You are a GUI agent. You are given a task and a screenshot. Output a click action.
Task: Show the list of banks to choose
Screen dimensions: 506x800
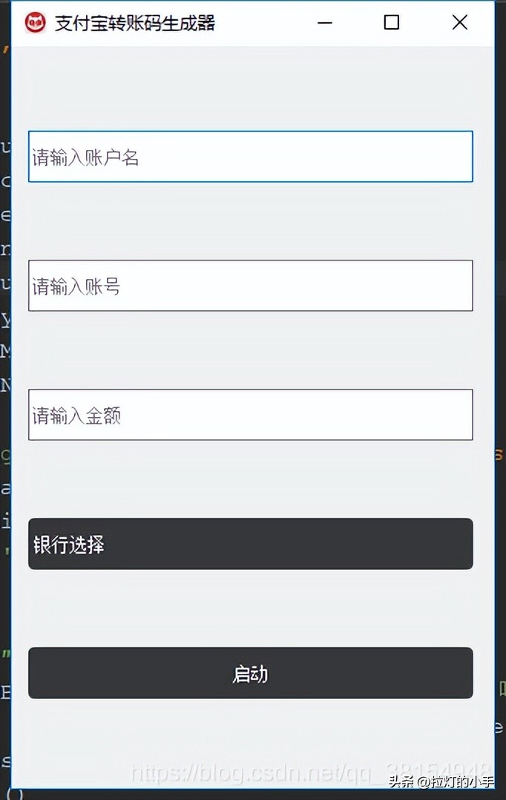click(251, 544)
